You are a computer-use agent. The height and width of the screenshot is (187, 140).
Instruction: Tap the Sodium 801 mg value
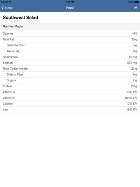tap(132, 63)
